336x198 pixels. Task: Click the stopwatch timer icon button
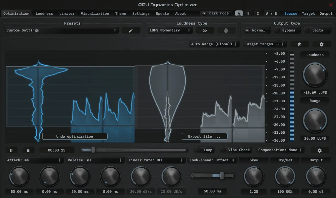(x=226, y=31)
